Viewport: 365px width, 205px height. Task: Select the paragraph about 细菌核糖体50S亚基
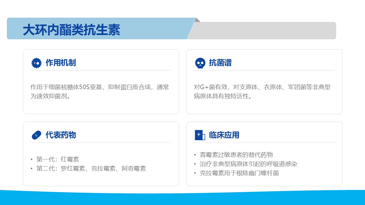(100, 91)
